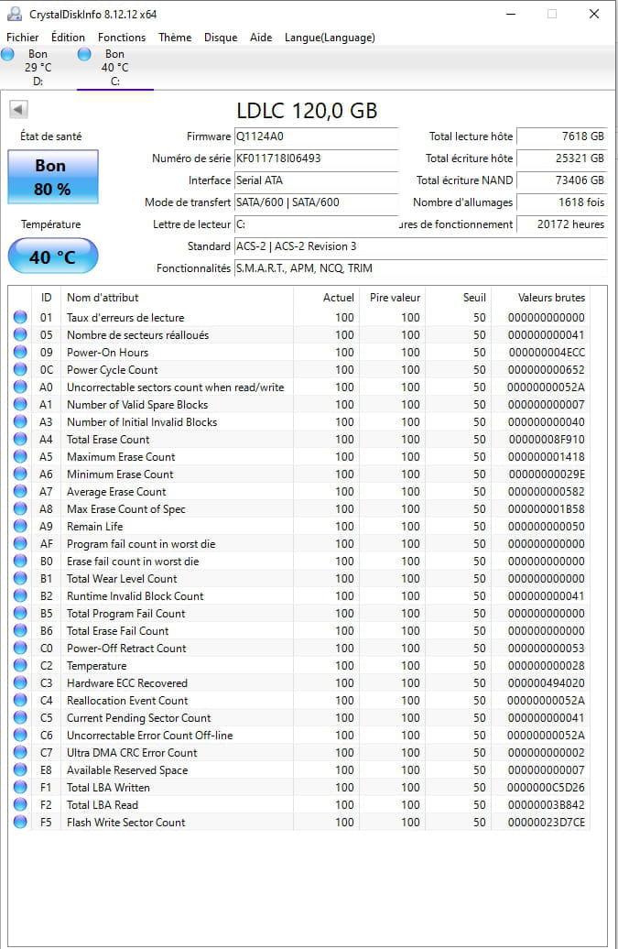Click status dot for Runtime Invalid Block Count

point(20,596)
